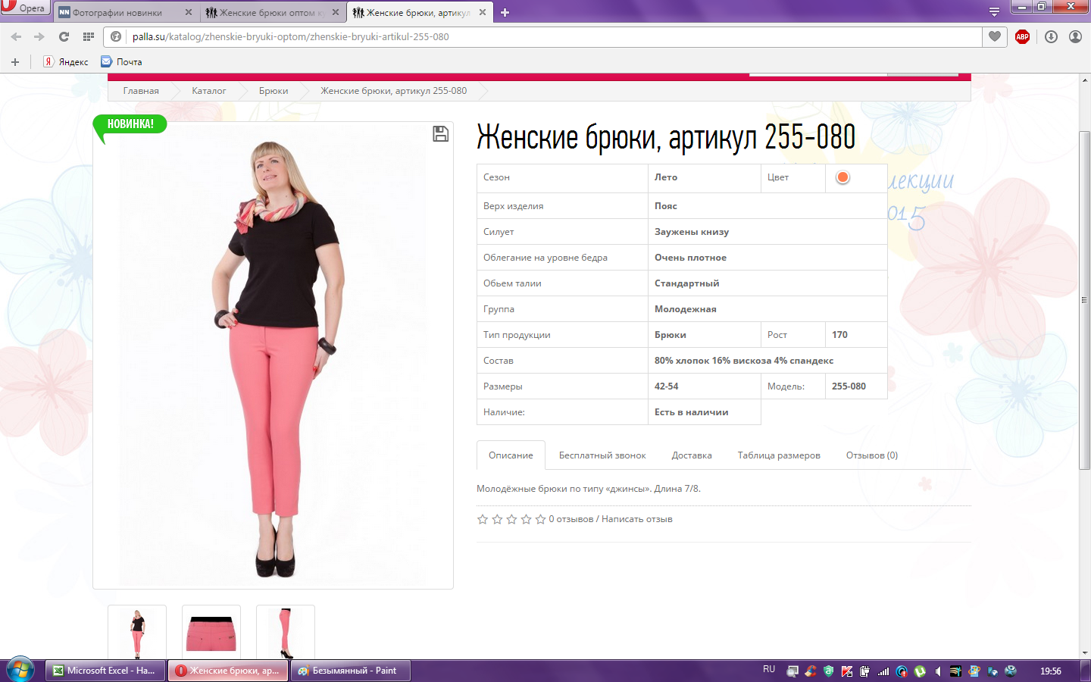Screen dimensions: 1091x682
Task: Open the user profile icon
Action: tap(1075, 36)
